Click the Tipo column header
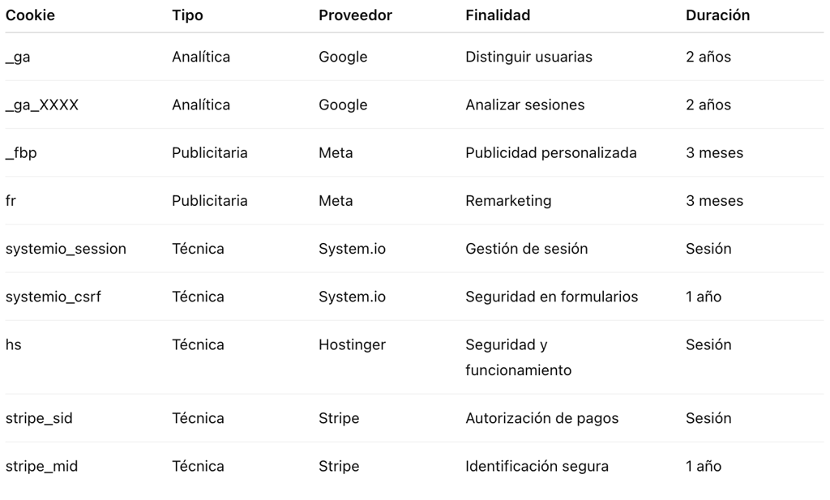The image size is (830, 500). pyautogui.click(x=187, y=15)
